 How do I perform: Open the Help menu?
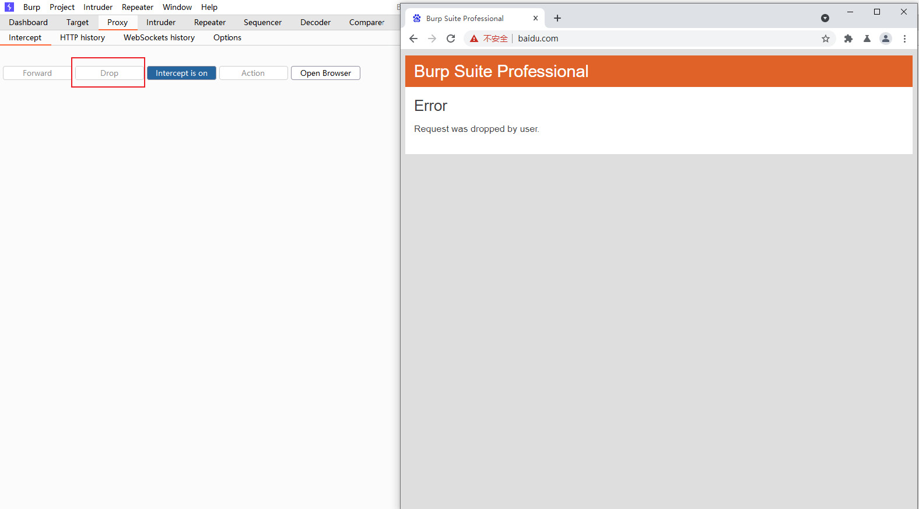209,7
